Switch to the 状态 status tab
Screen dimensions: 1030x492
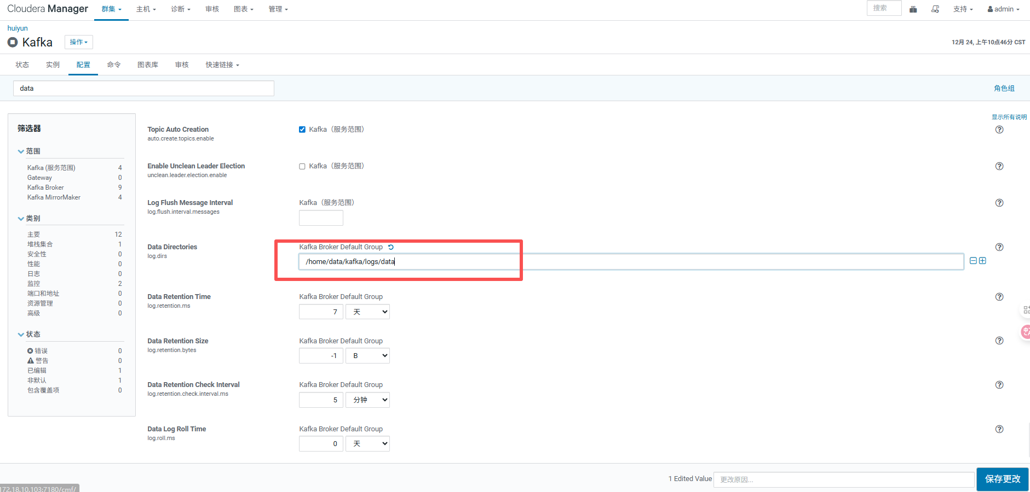pos(22,65)
